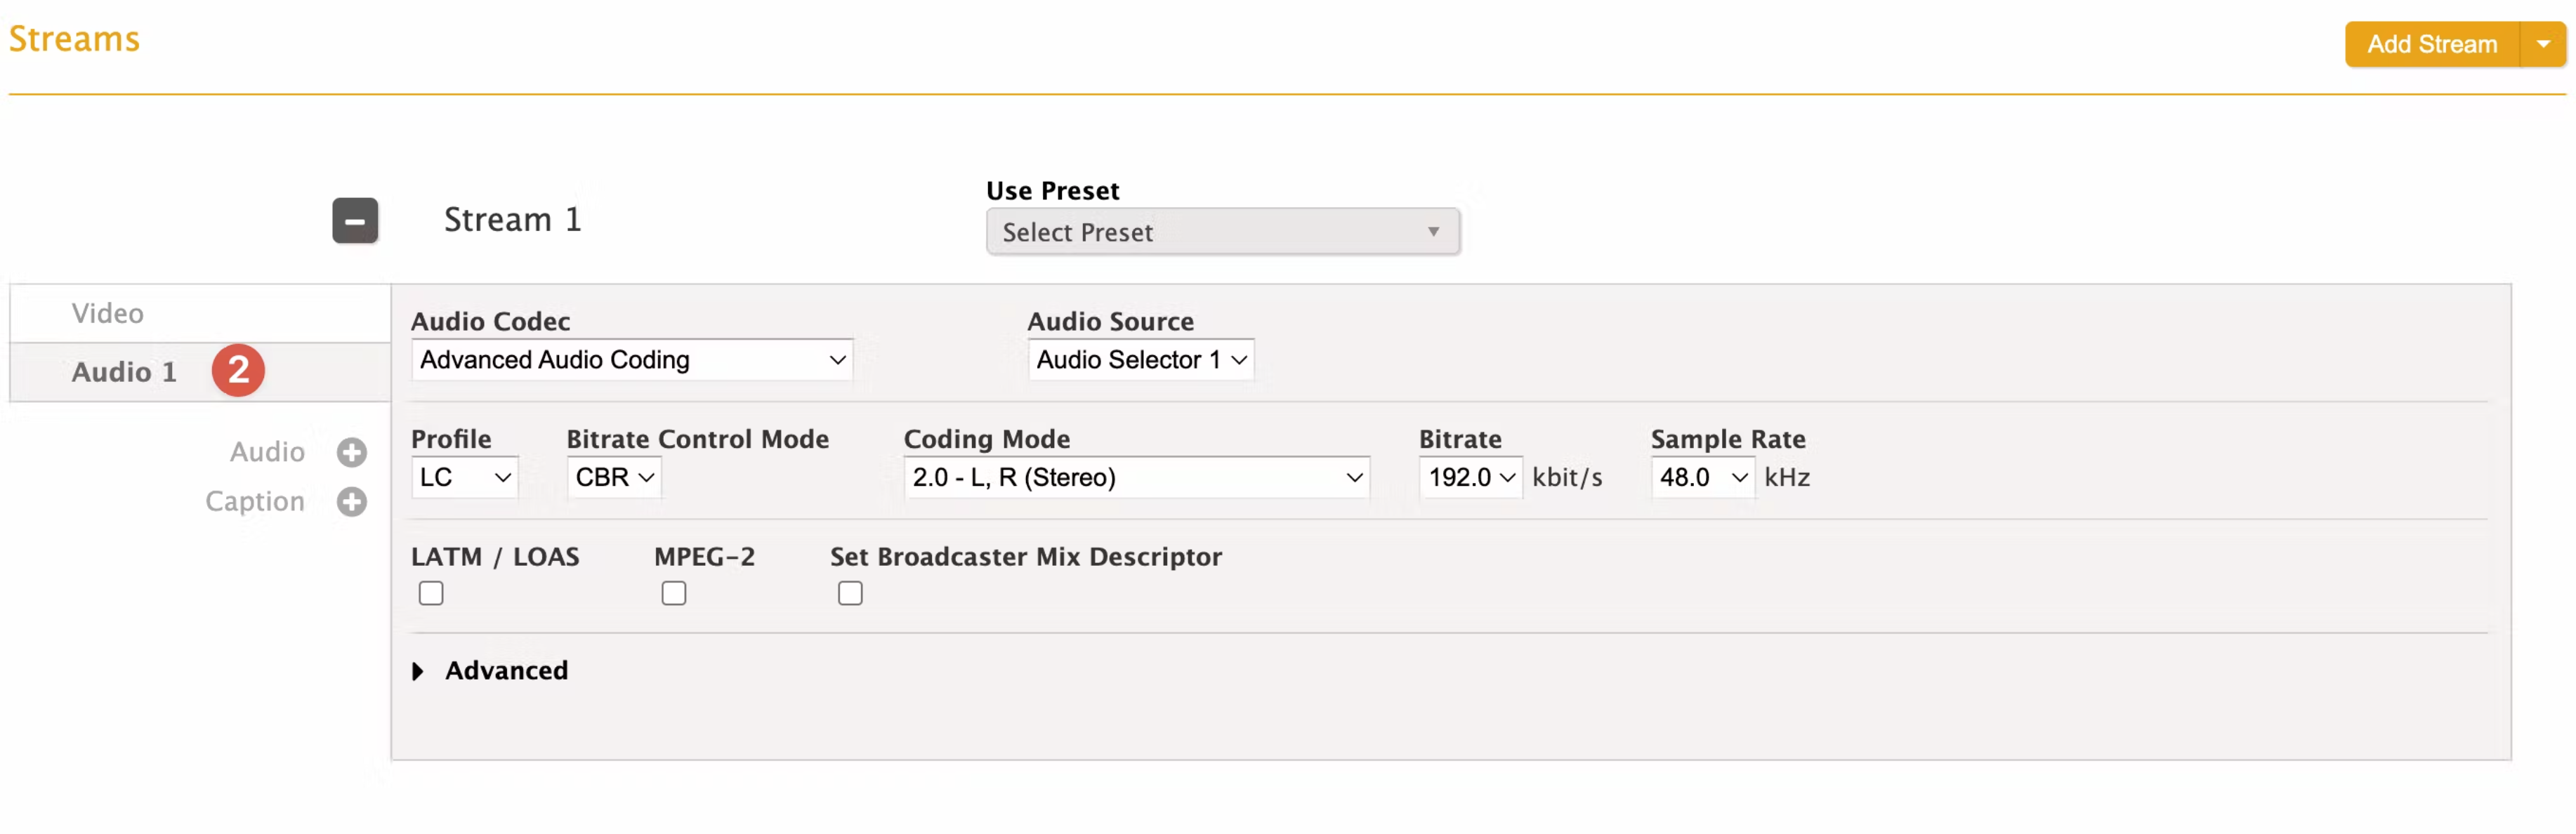Open the Bitrate 192.0 dropdown
The height and width of the screenshot is (834, 2576).
coord(1471,478)
